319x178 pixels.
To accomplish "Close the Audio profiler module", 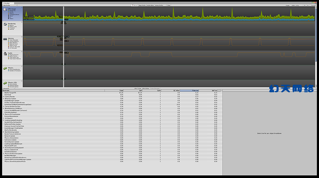I will tap(22, 51).
